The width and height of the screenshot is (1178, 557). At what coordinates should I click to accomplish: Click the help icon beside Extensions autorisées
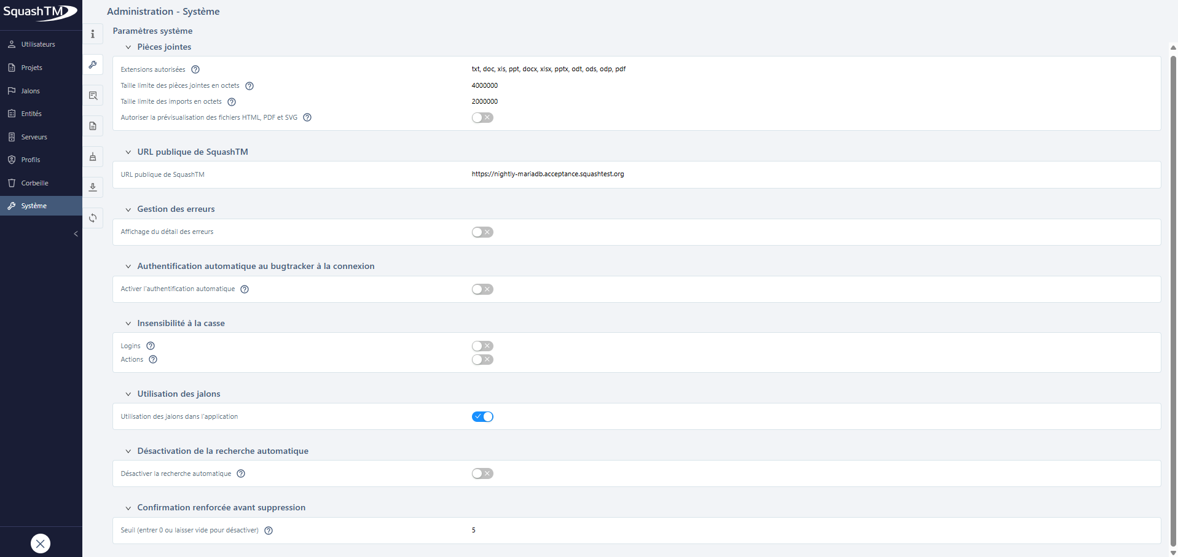195,69
